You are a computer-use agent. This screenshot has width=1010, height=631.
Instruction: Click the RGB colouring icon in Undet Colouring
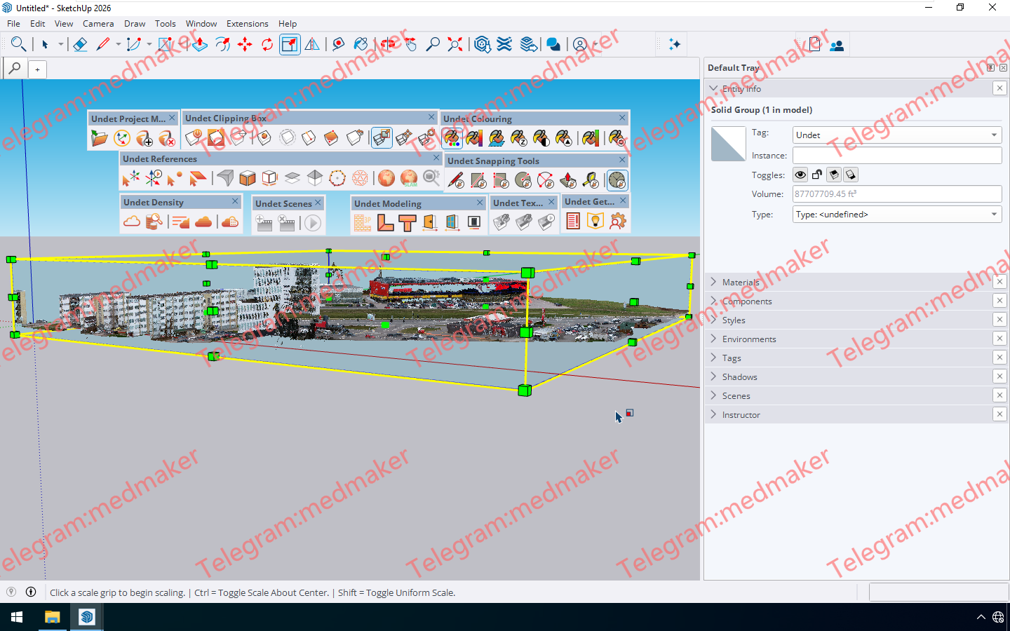click(x=452, y=138)
